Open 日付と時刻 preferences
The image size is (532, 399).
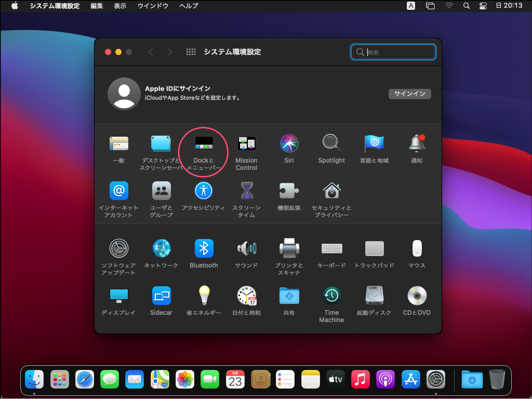247,296
